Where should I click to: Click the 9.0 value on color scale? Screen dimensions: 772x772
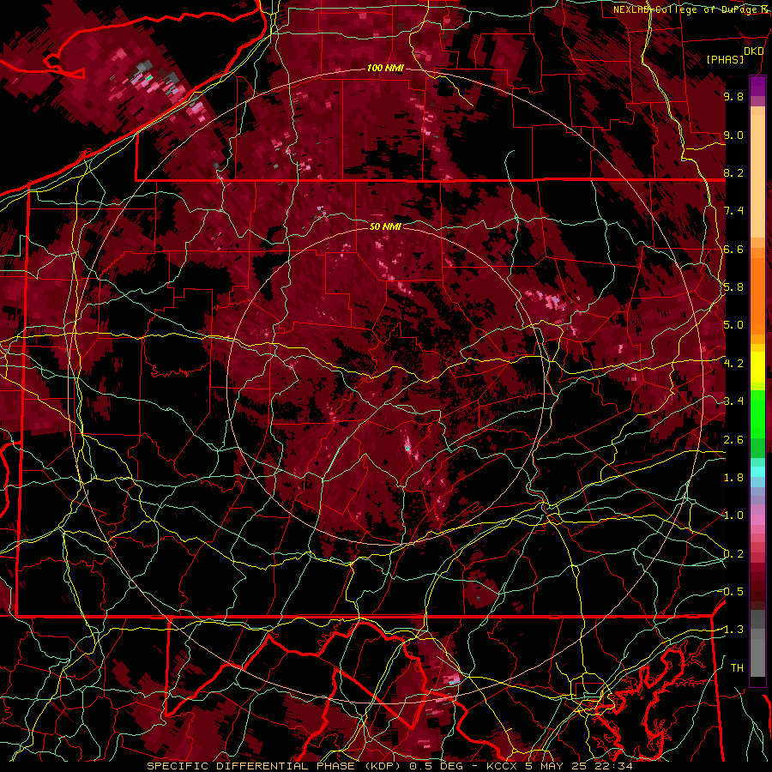pos(733,135)
